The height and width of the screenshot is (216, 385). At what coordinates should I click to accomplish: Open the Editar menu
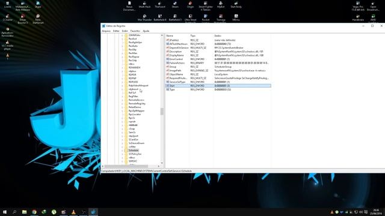point(116,31)
